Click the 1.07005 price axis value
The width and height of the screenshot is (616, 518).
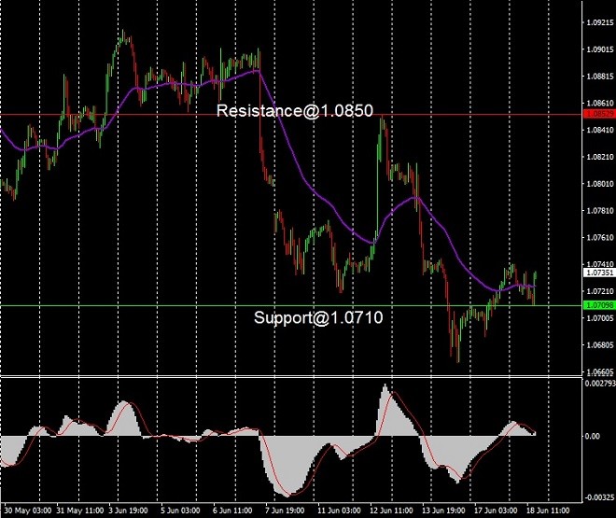600,318
